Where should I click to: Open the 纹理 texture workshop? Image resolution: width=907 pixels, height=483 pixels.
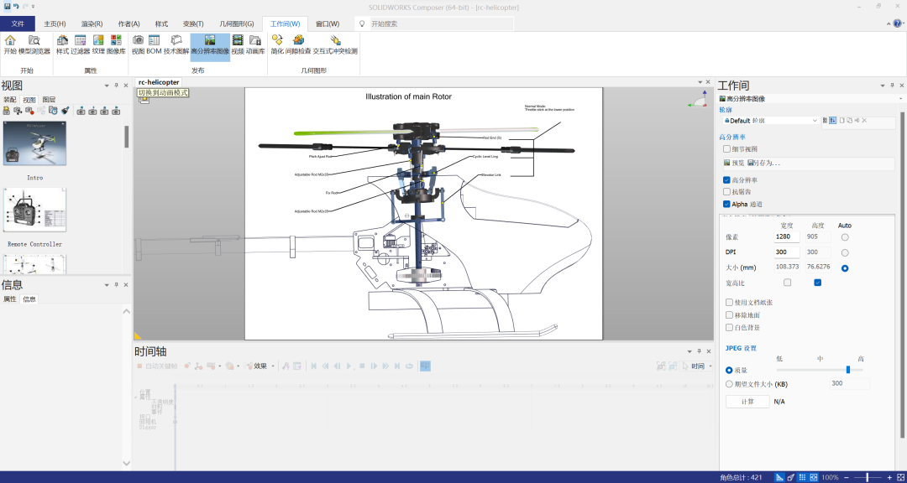pyautogui.click(x=98, y=40)
